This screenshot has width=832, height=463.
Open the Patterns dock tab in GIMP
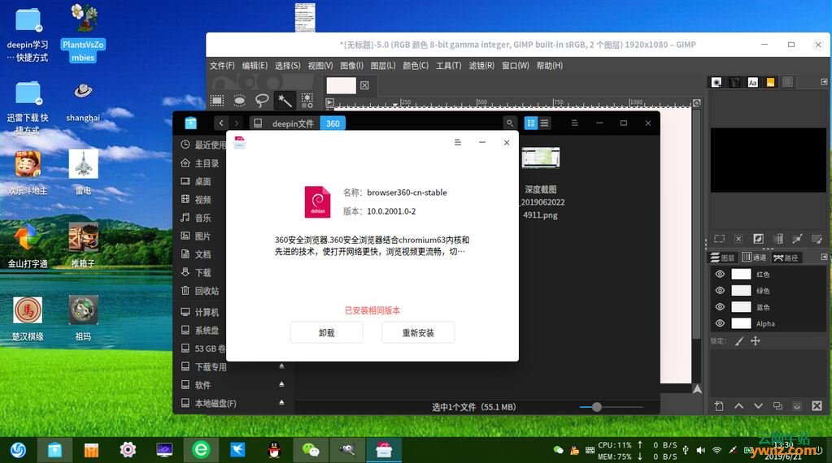tap(734, 82)
